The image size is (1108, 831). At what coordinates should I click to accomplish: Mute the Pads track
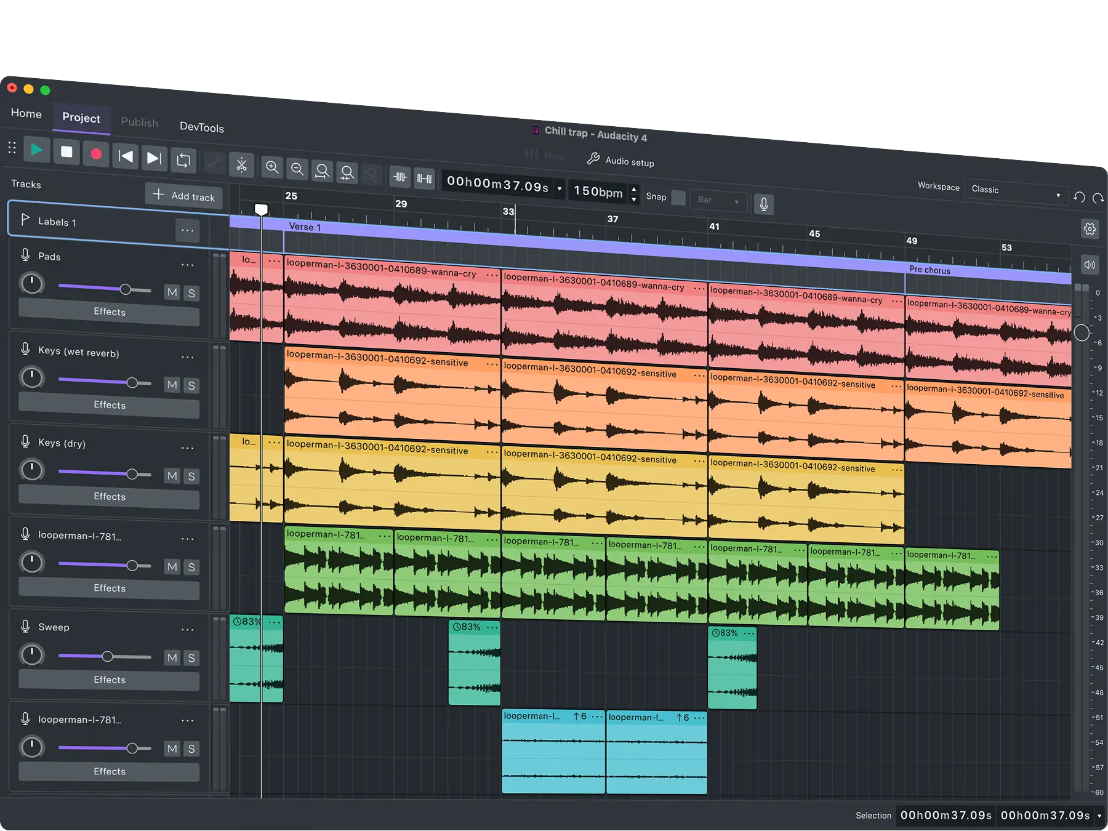(x=172, y=292)
